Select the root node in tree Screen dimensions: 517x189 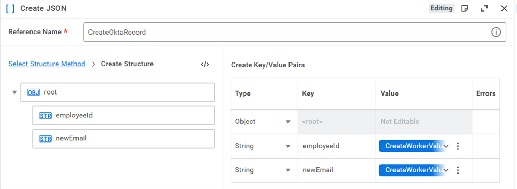[x=117, y=92]
